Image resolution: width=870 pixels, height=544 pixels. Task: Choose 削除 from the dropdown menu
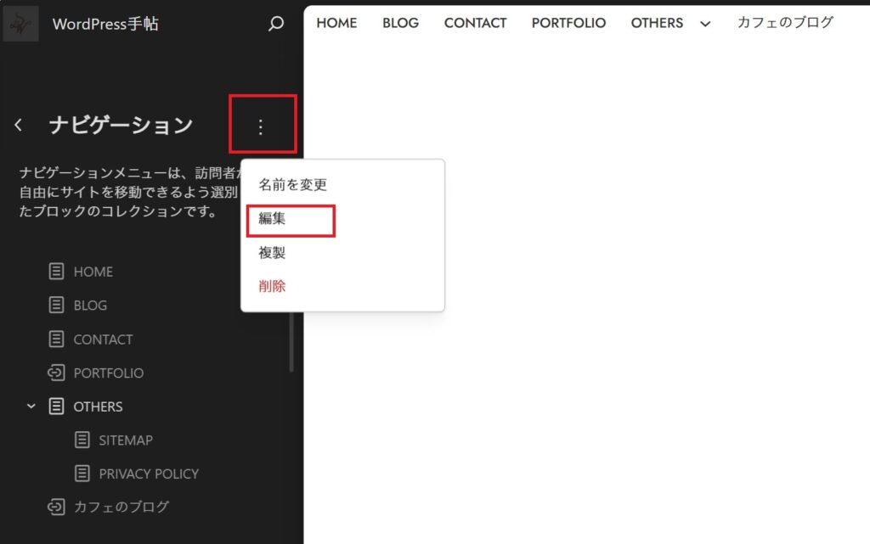pos(272,286)
